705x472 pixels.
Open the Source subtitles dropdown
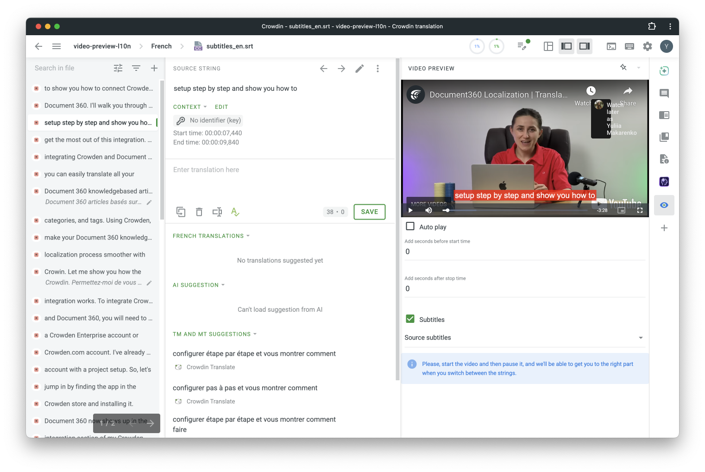click(x=524, y=338)
